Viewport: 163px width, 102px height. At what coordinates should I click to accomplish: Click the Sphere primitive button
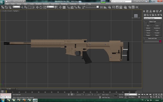click(x=148, y=28)
